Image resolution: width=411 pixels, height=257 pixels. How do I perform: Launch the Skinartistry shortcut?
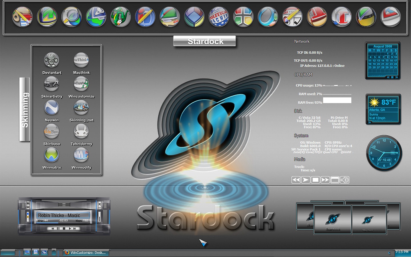(52, 87)
